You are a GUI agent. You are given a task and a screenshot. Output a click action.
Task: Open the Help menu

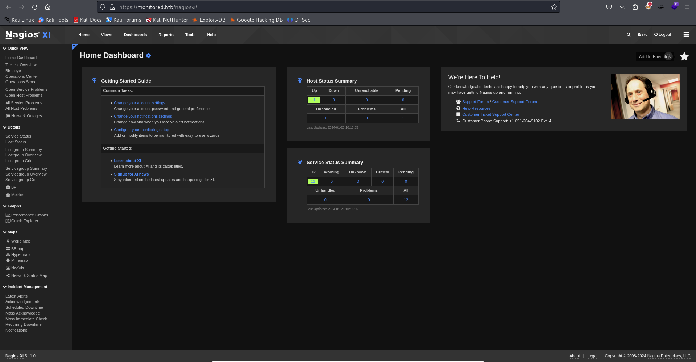(211, 35)
